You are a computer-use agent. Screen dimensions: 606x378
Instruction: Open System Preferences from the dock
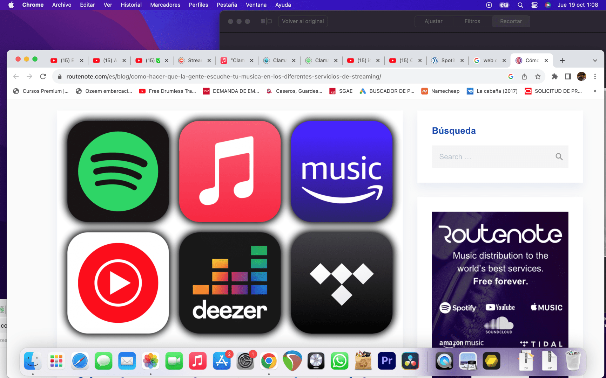[x=245, y=361]
